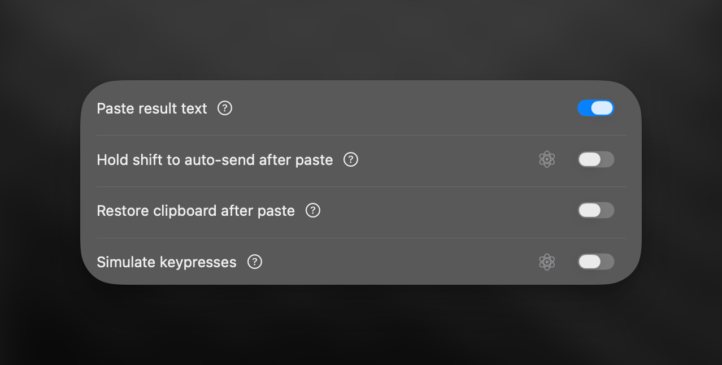Open the Simulate keypresses help tooltip
The image size is (722, 365).
click(255, 262)
